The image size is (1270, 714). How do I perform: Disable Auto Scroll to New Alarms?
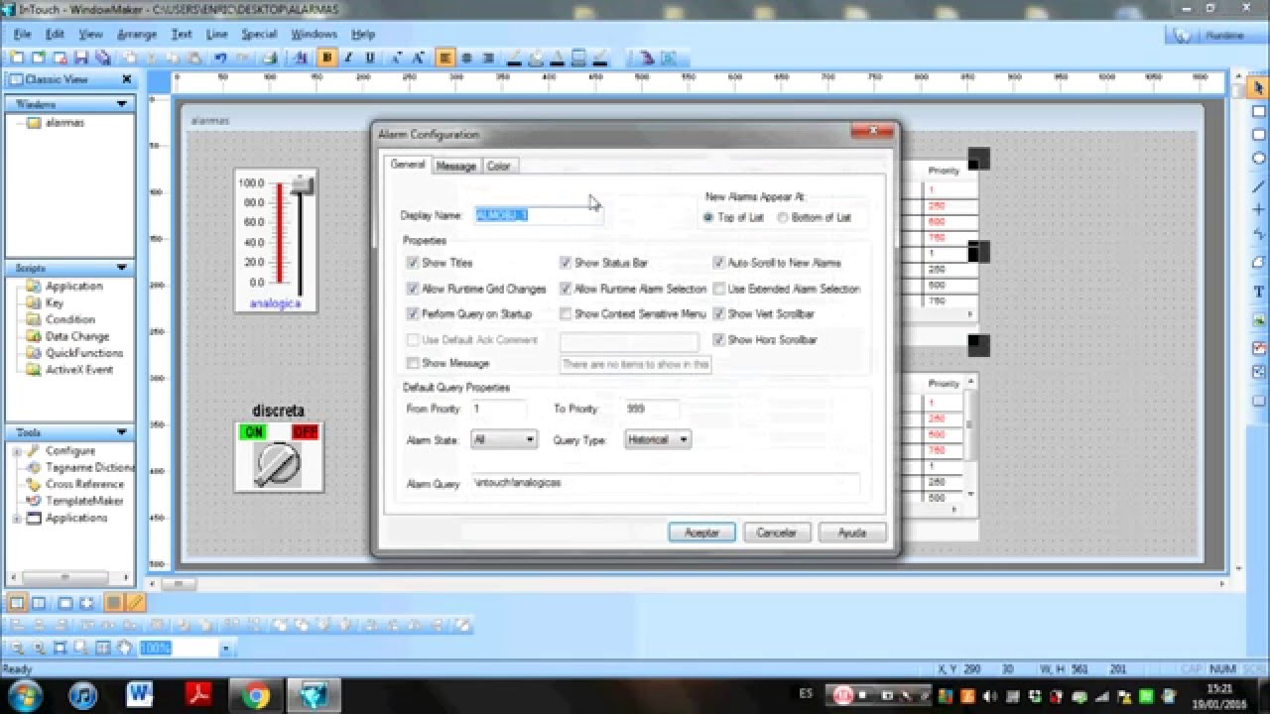pyautogui.click(x=719, y=263)
